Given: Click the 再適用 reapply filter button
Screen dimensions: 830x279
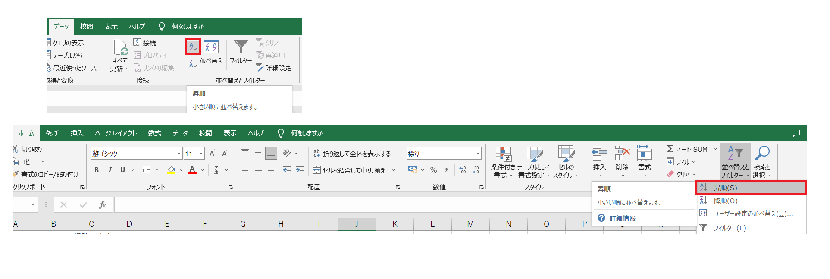Looking at the screenshot, I should pos(270,55).
